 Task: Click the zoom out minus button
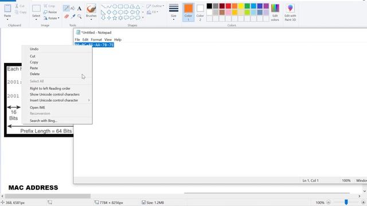tap(329, 202)
